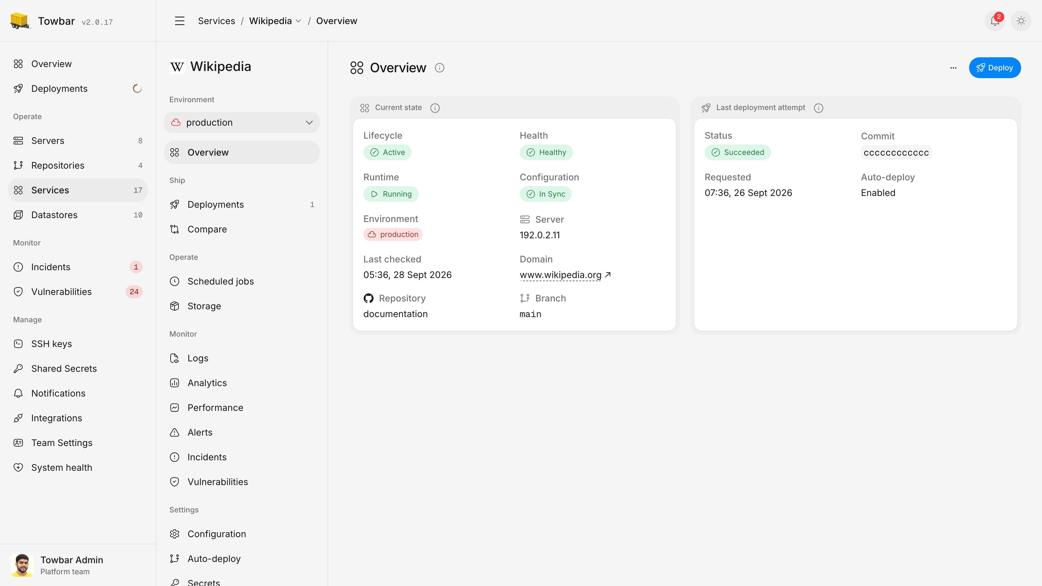Viewport: 1042px width, 586px height.
Task: Select Datastores in the main sidebar
Action: (78, 215)
